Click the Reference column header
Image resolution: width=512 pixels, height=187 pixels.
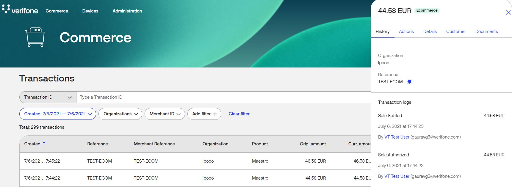click(x=98, y=144)
